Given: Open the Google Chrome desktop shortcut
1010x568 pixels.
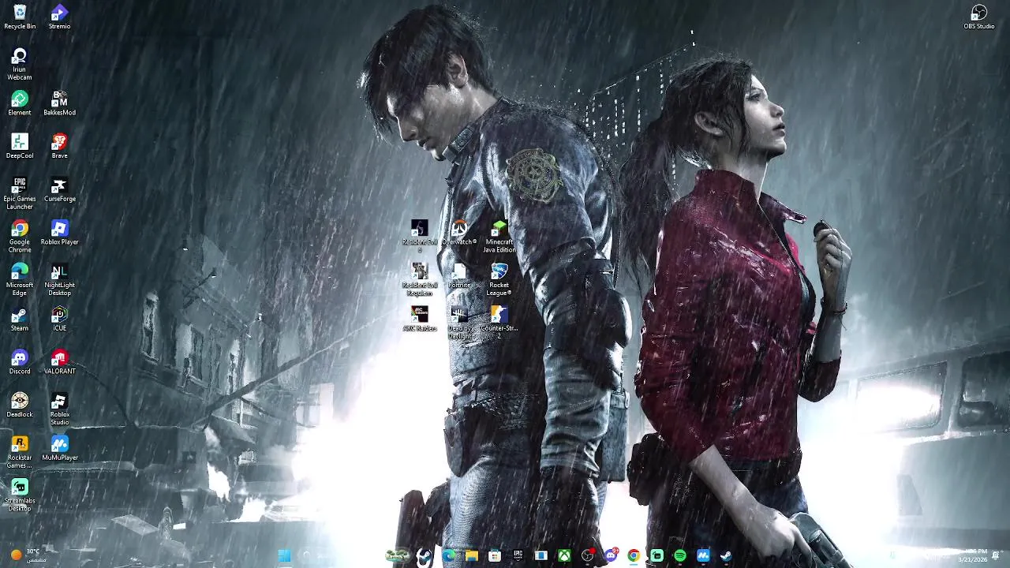Looking at the screenshot, I should tap(20, 237).
